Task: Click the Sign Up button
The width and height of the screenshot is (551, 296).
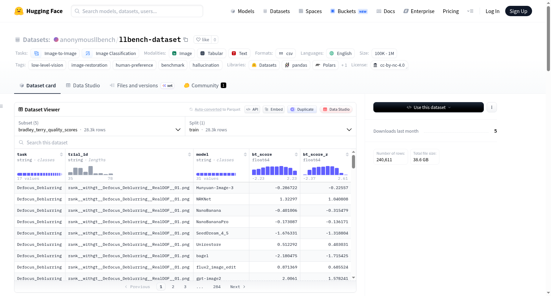Action: [519, 11]
